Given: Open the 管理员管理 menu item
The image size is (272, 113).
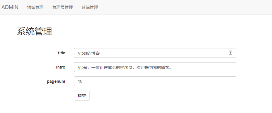Looking at the screenshot, I should (63, 7).
